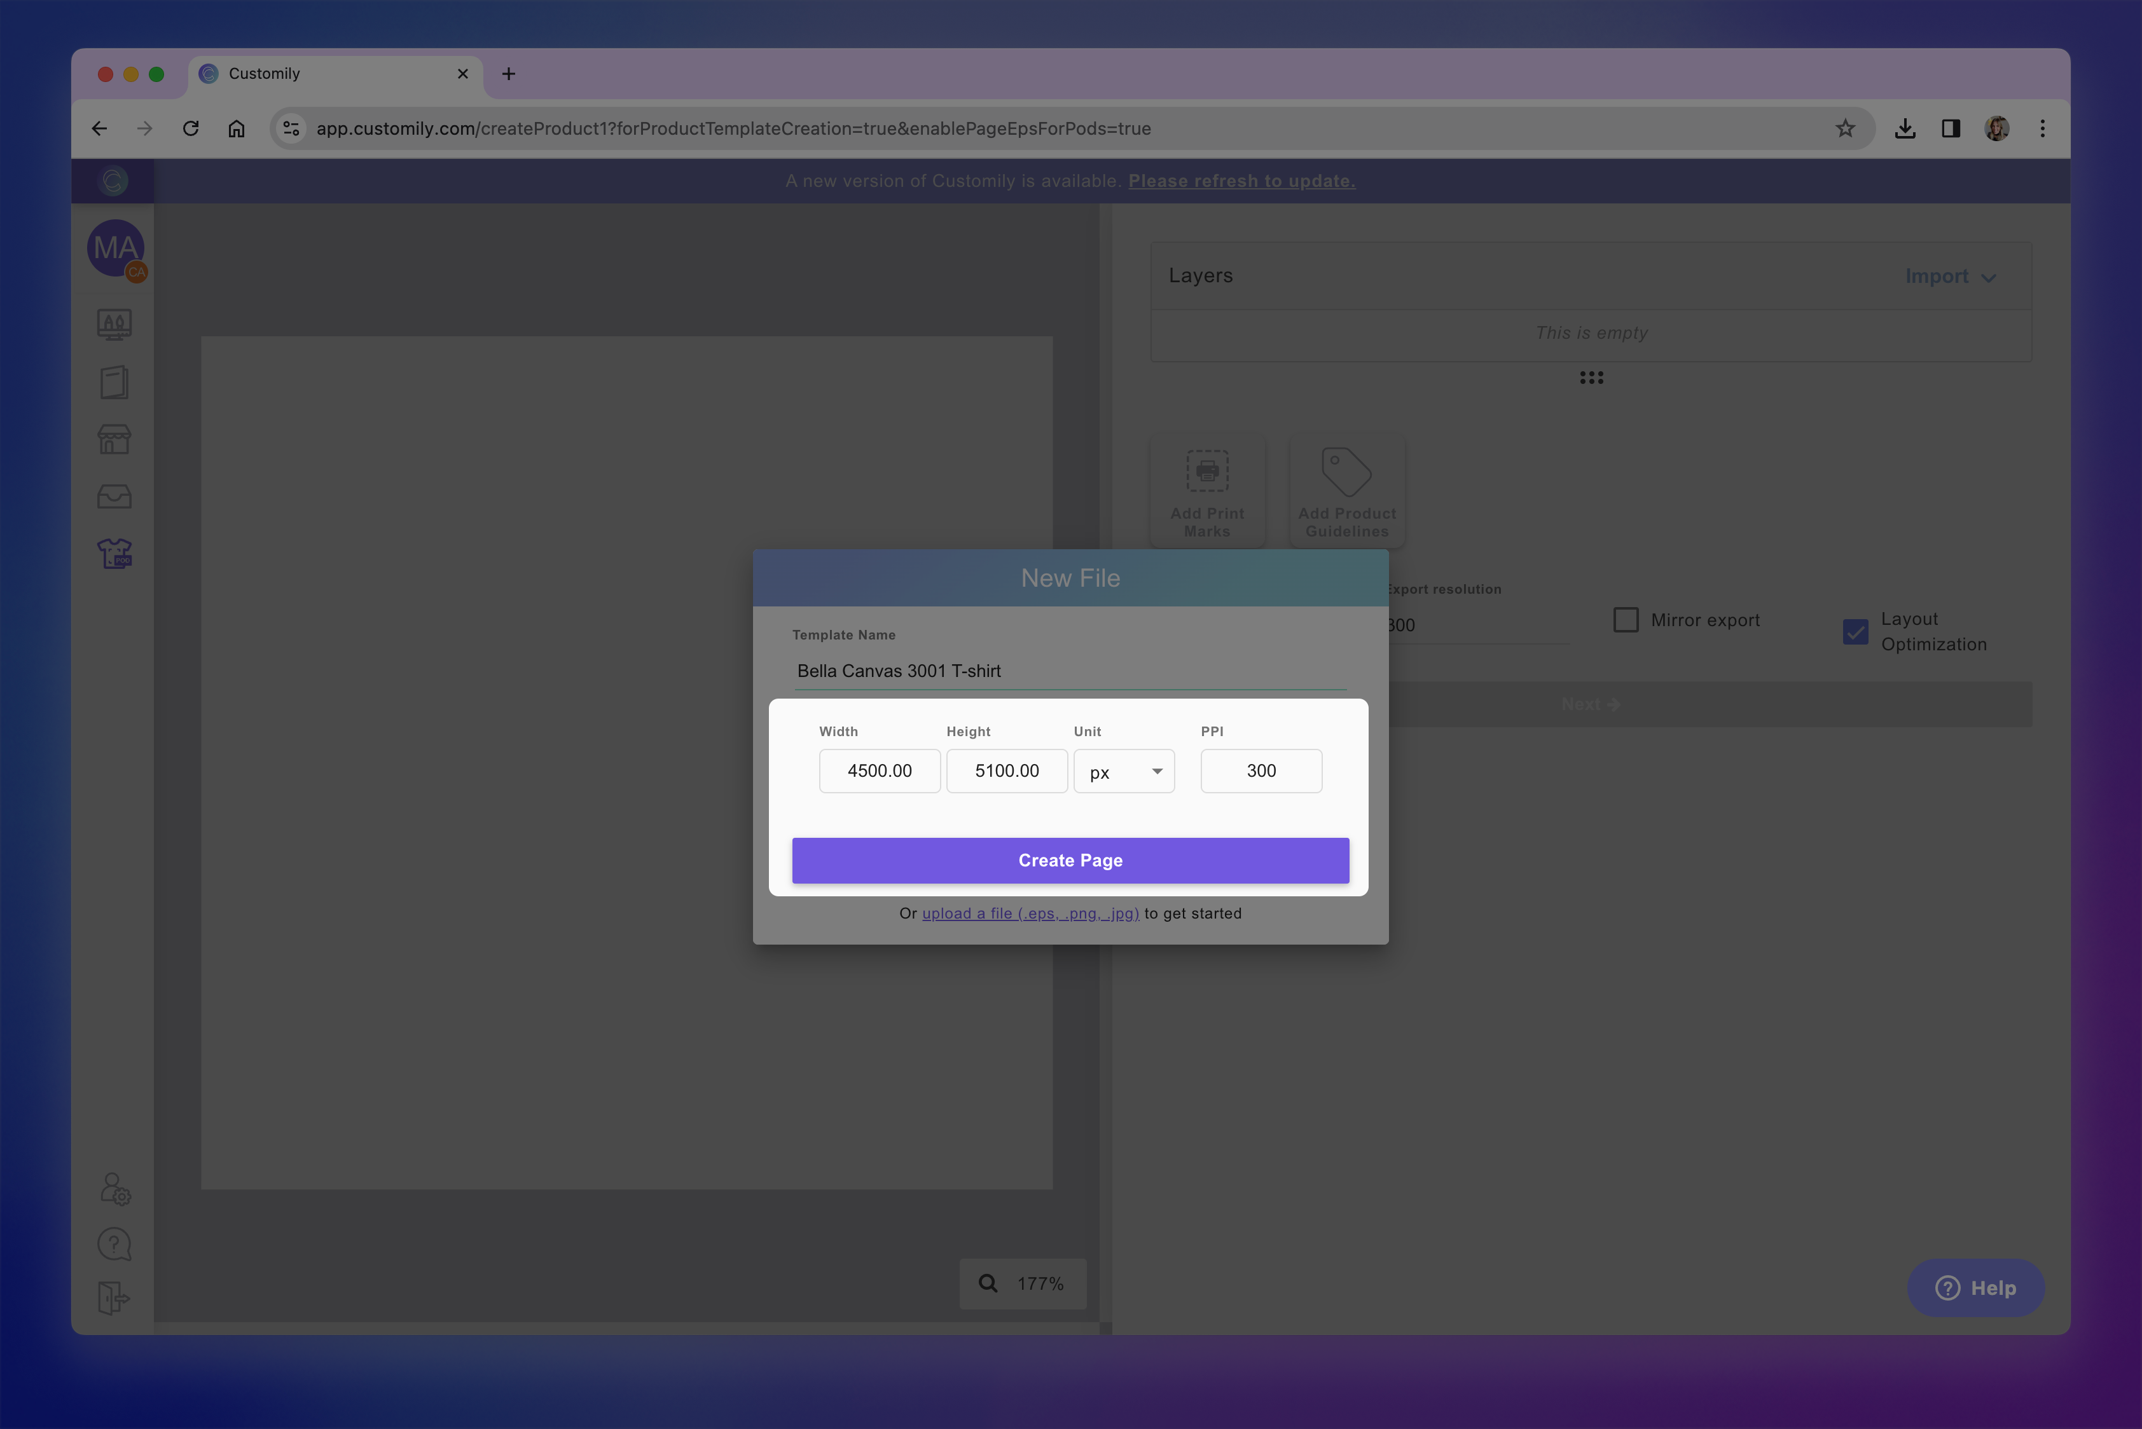Open the POD t-shirt products icon in sidebar
This screenshot has height=1429, width=2142.
pyautogui.click(x=114, y=553)
